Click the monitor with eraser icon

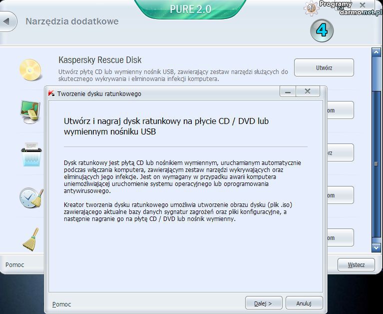[x=30, y=112]
